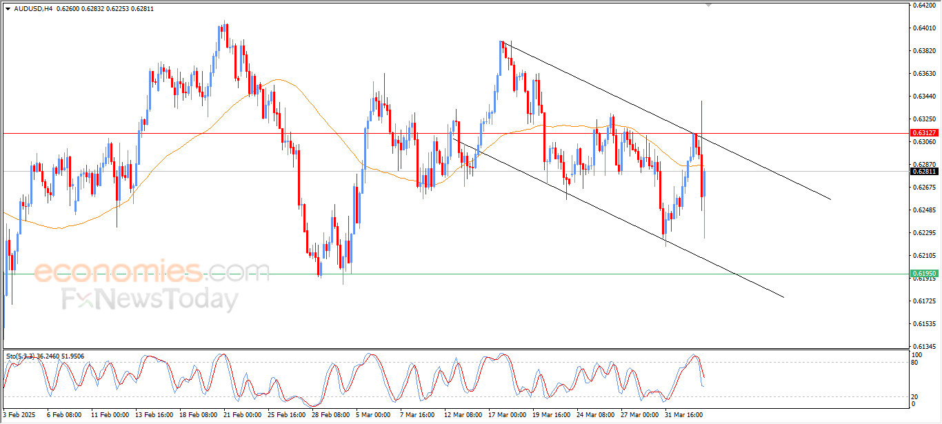Image resolution: width=942 pixels, height=424 pixels.
Task: Click the 31 Mar 16:00 time label
Action: click(x=683, y=415)
